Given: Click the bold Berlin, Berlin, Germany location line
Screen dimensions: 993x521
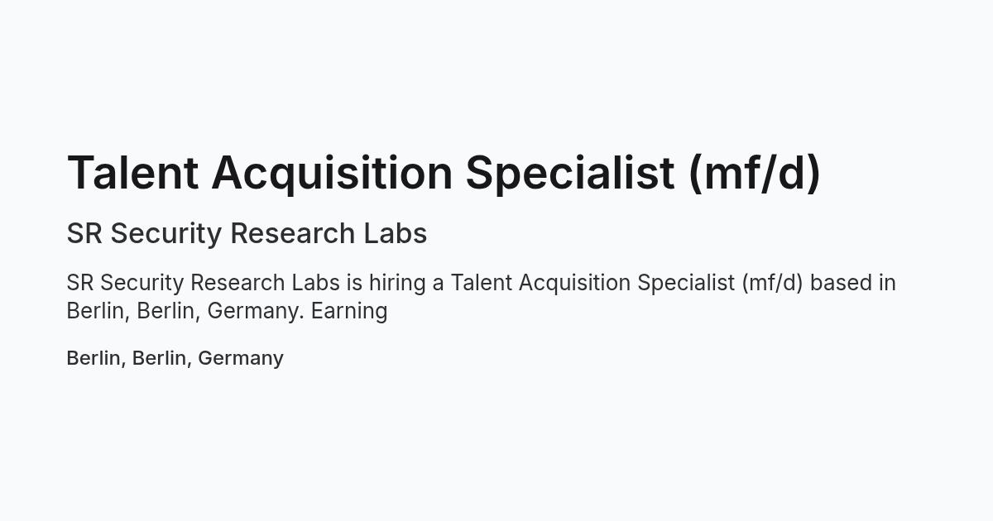Looking at the screenshot, I should point(175,358).
